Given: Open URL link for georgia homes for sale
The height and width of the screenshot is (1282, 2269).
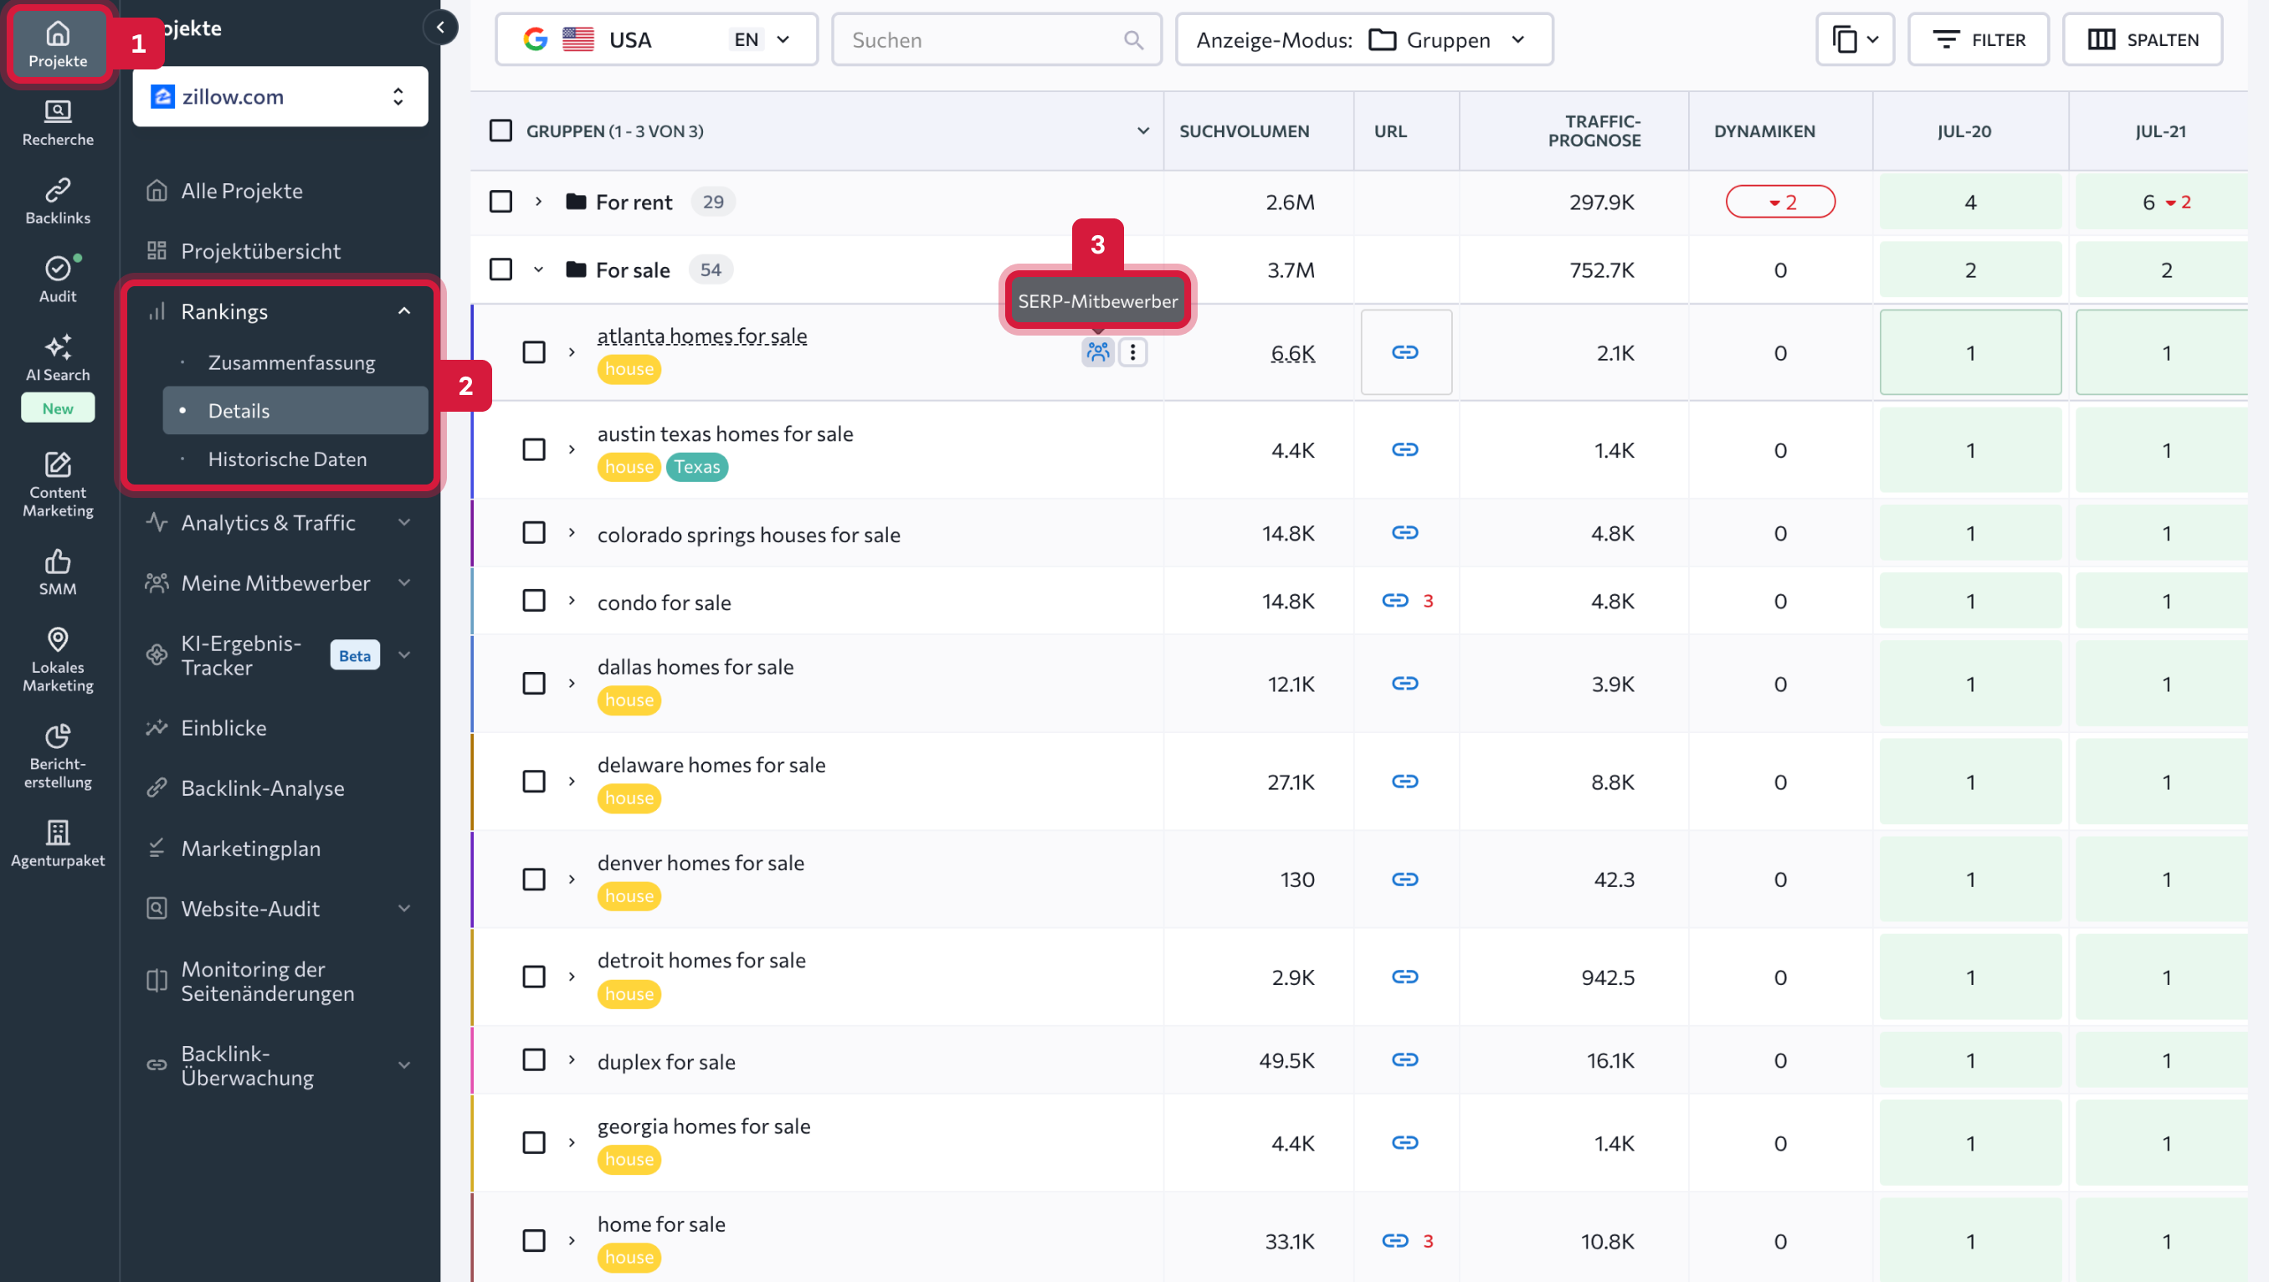Looking at the screenshot, I should point(1405,1143).
